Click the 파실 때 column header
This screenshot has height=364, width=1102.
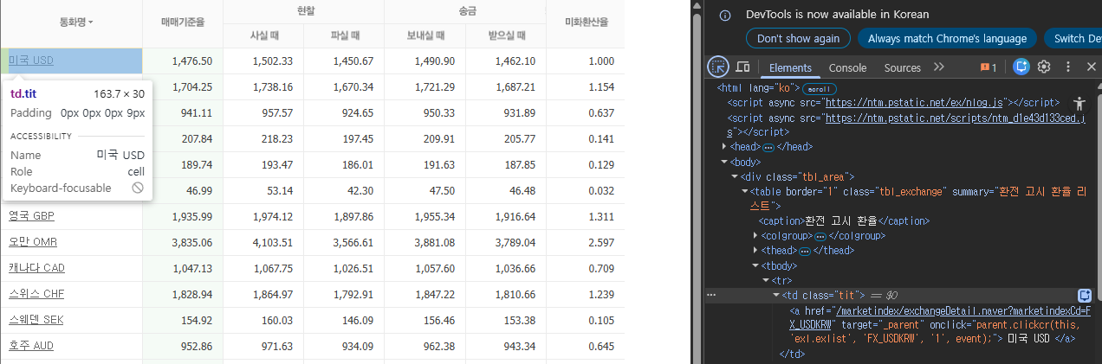[x=344, y=36]
